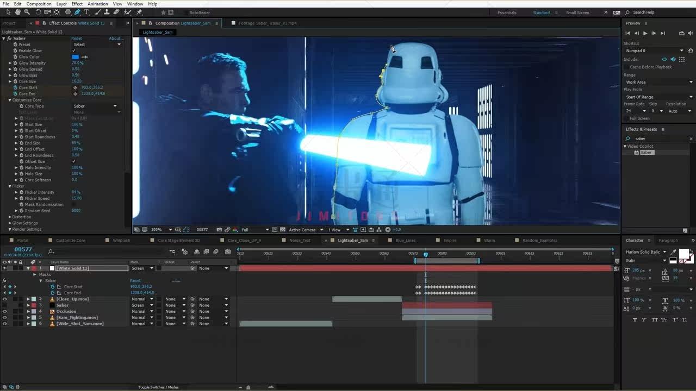This screenshot has width=696, height=391.
Task: Open the Saber Preset dropdown
Action: pyautogui.click(x=97, y=45)
